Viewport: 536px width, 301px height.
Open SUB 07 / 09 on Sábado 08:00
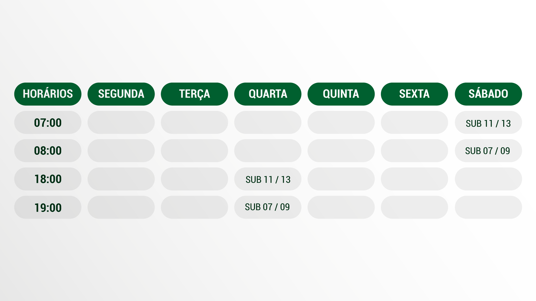(x=488, y=151)
